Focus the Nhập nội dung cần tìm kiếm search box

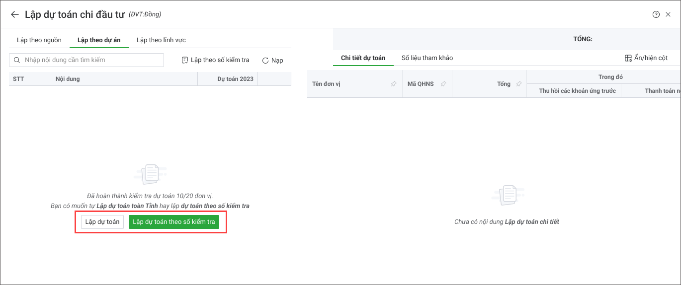[x=87, y=60]
